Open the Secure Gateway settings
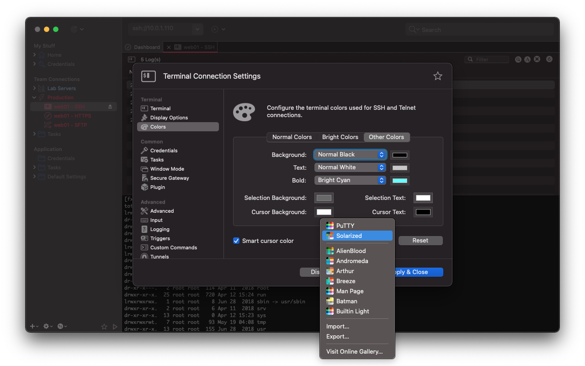The width and height of the screenshot is (585, 366). (169, 178)
